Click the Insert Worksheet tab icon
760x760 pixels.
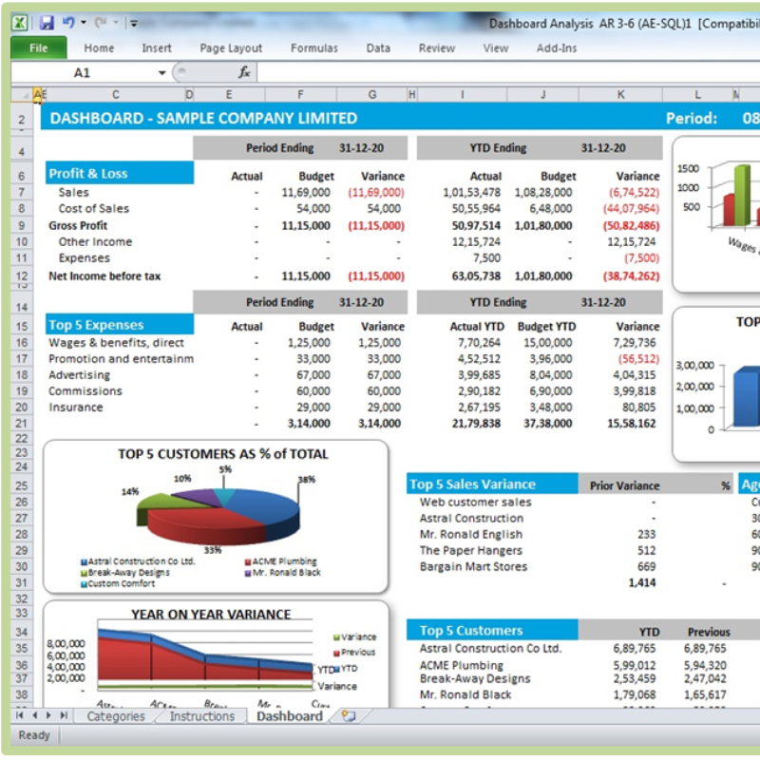pos(348,716)
